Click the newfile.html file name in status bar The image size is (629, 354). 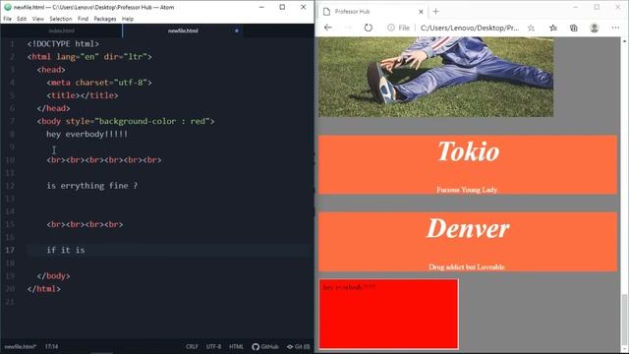tap(21, 346)
